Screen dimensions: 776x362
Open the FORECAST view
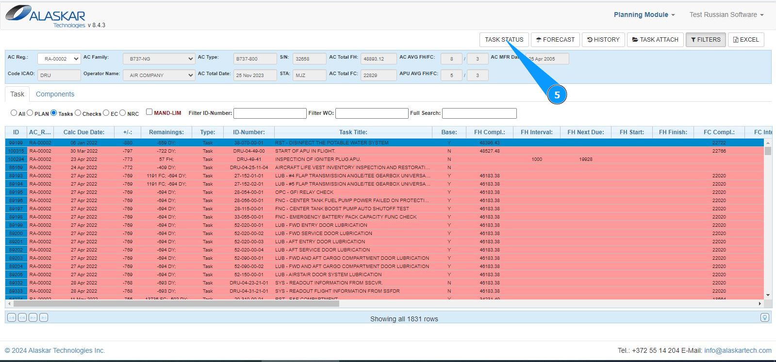(555, 40)
